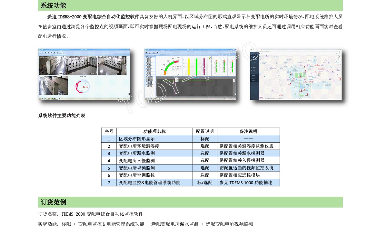This screenshot has height=244, width=387.
Task: Click the 标/选配 configuration cell
Action: [205, 183]
